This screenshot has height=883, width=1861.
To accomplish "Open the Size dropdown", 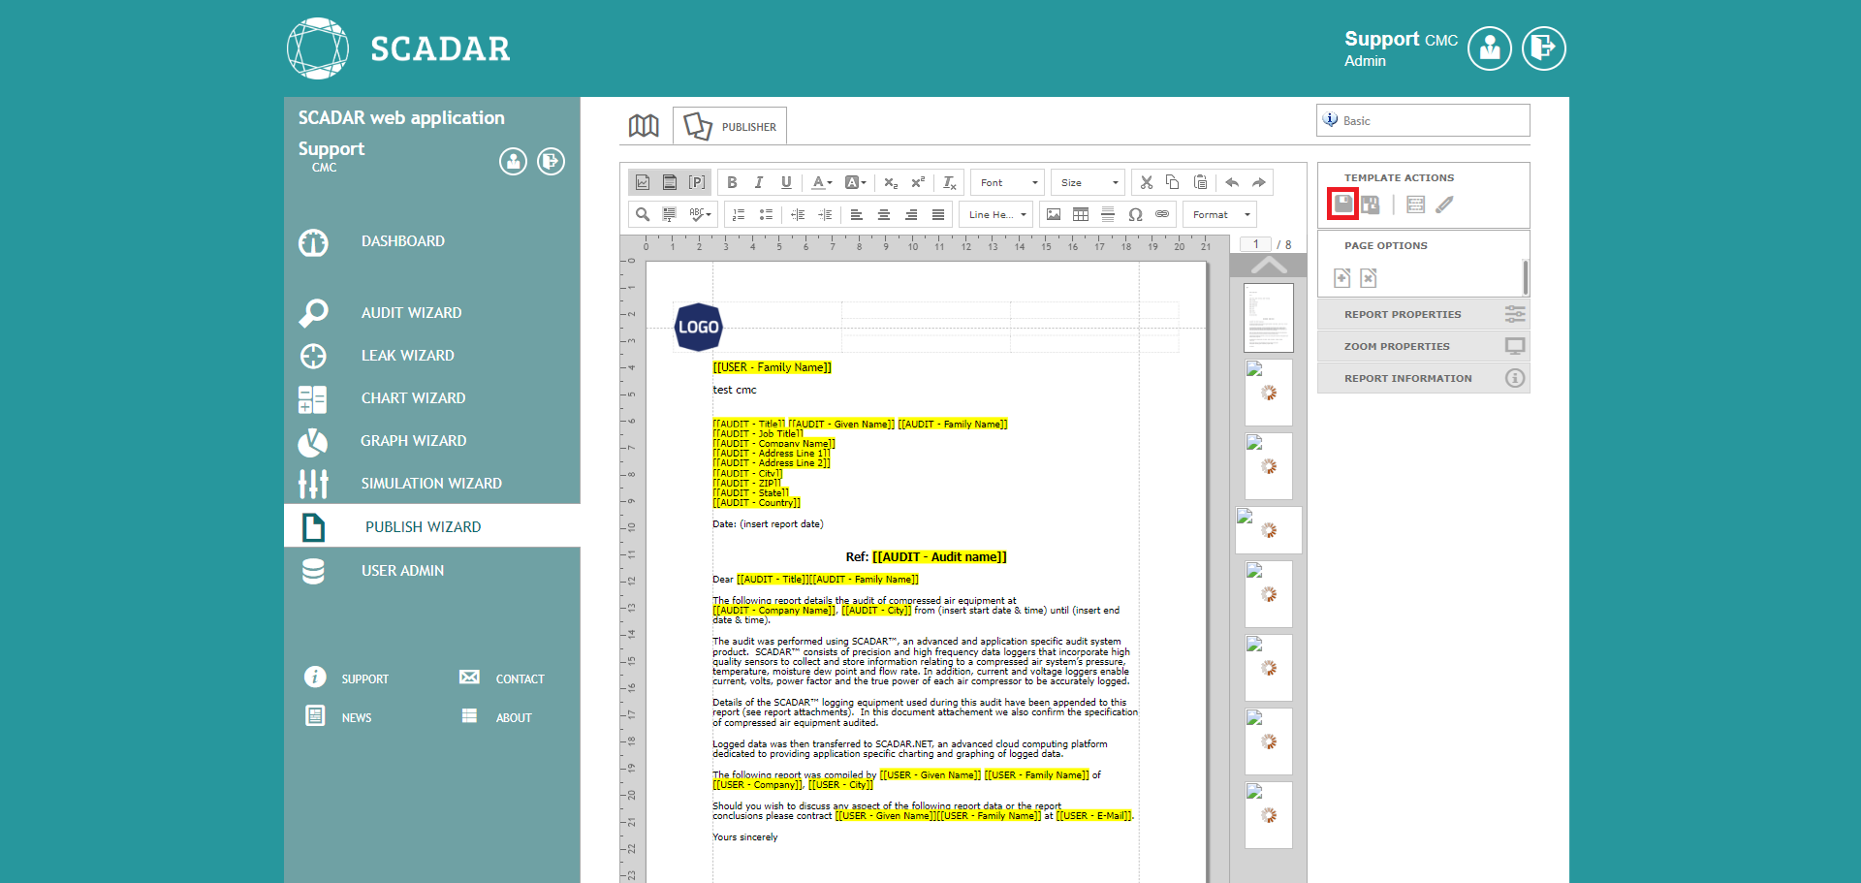I will (x=1088, y=182).
